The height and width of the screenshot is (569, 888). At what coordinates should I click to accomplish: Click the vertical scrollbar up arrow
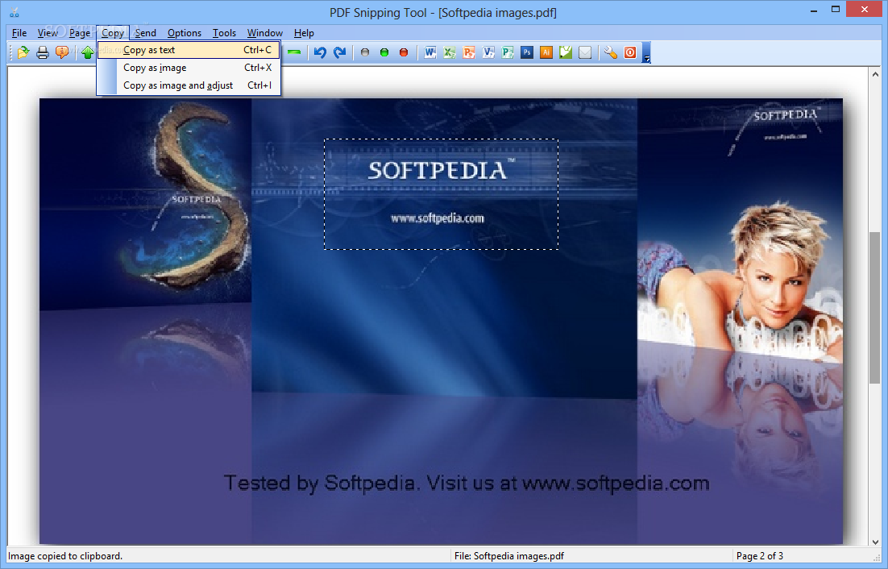tap(875, 73)
